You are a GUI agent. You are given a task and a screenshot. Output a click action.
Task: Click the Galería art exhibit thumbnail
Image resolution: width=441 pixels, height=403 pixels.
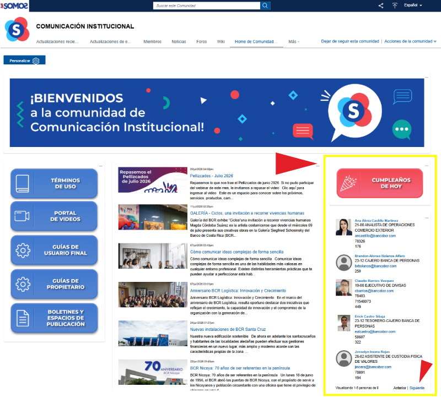tap(153, 217)
